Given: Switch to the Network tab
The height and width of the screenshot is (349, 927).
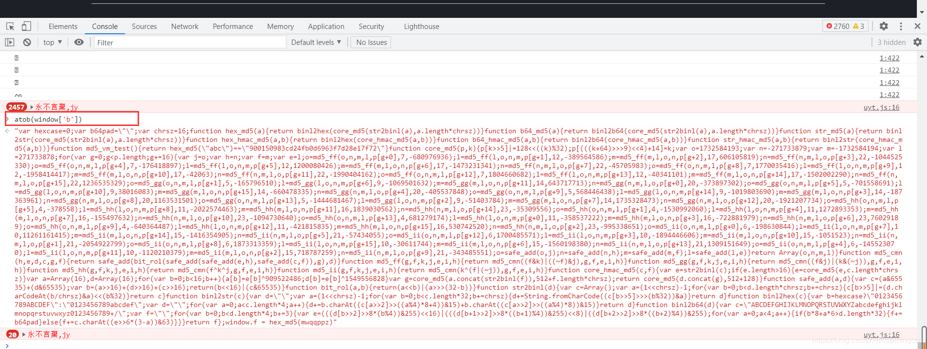Looking at the screenshot, I should (185, 27).
